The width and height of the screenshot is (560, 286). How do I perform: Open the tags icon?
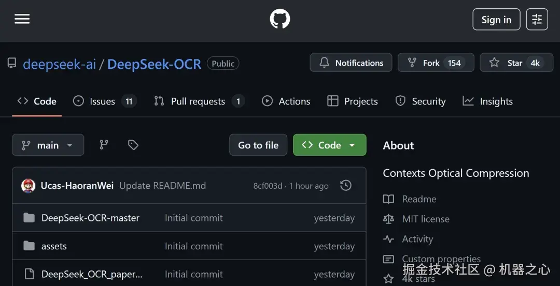133,145
